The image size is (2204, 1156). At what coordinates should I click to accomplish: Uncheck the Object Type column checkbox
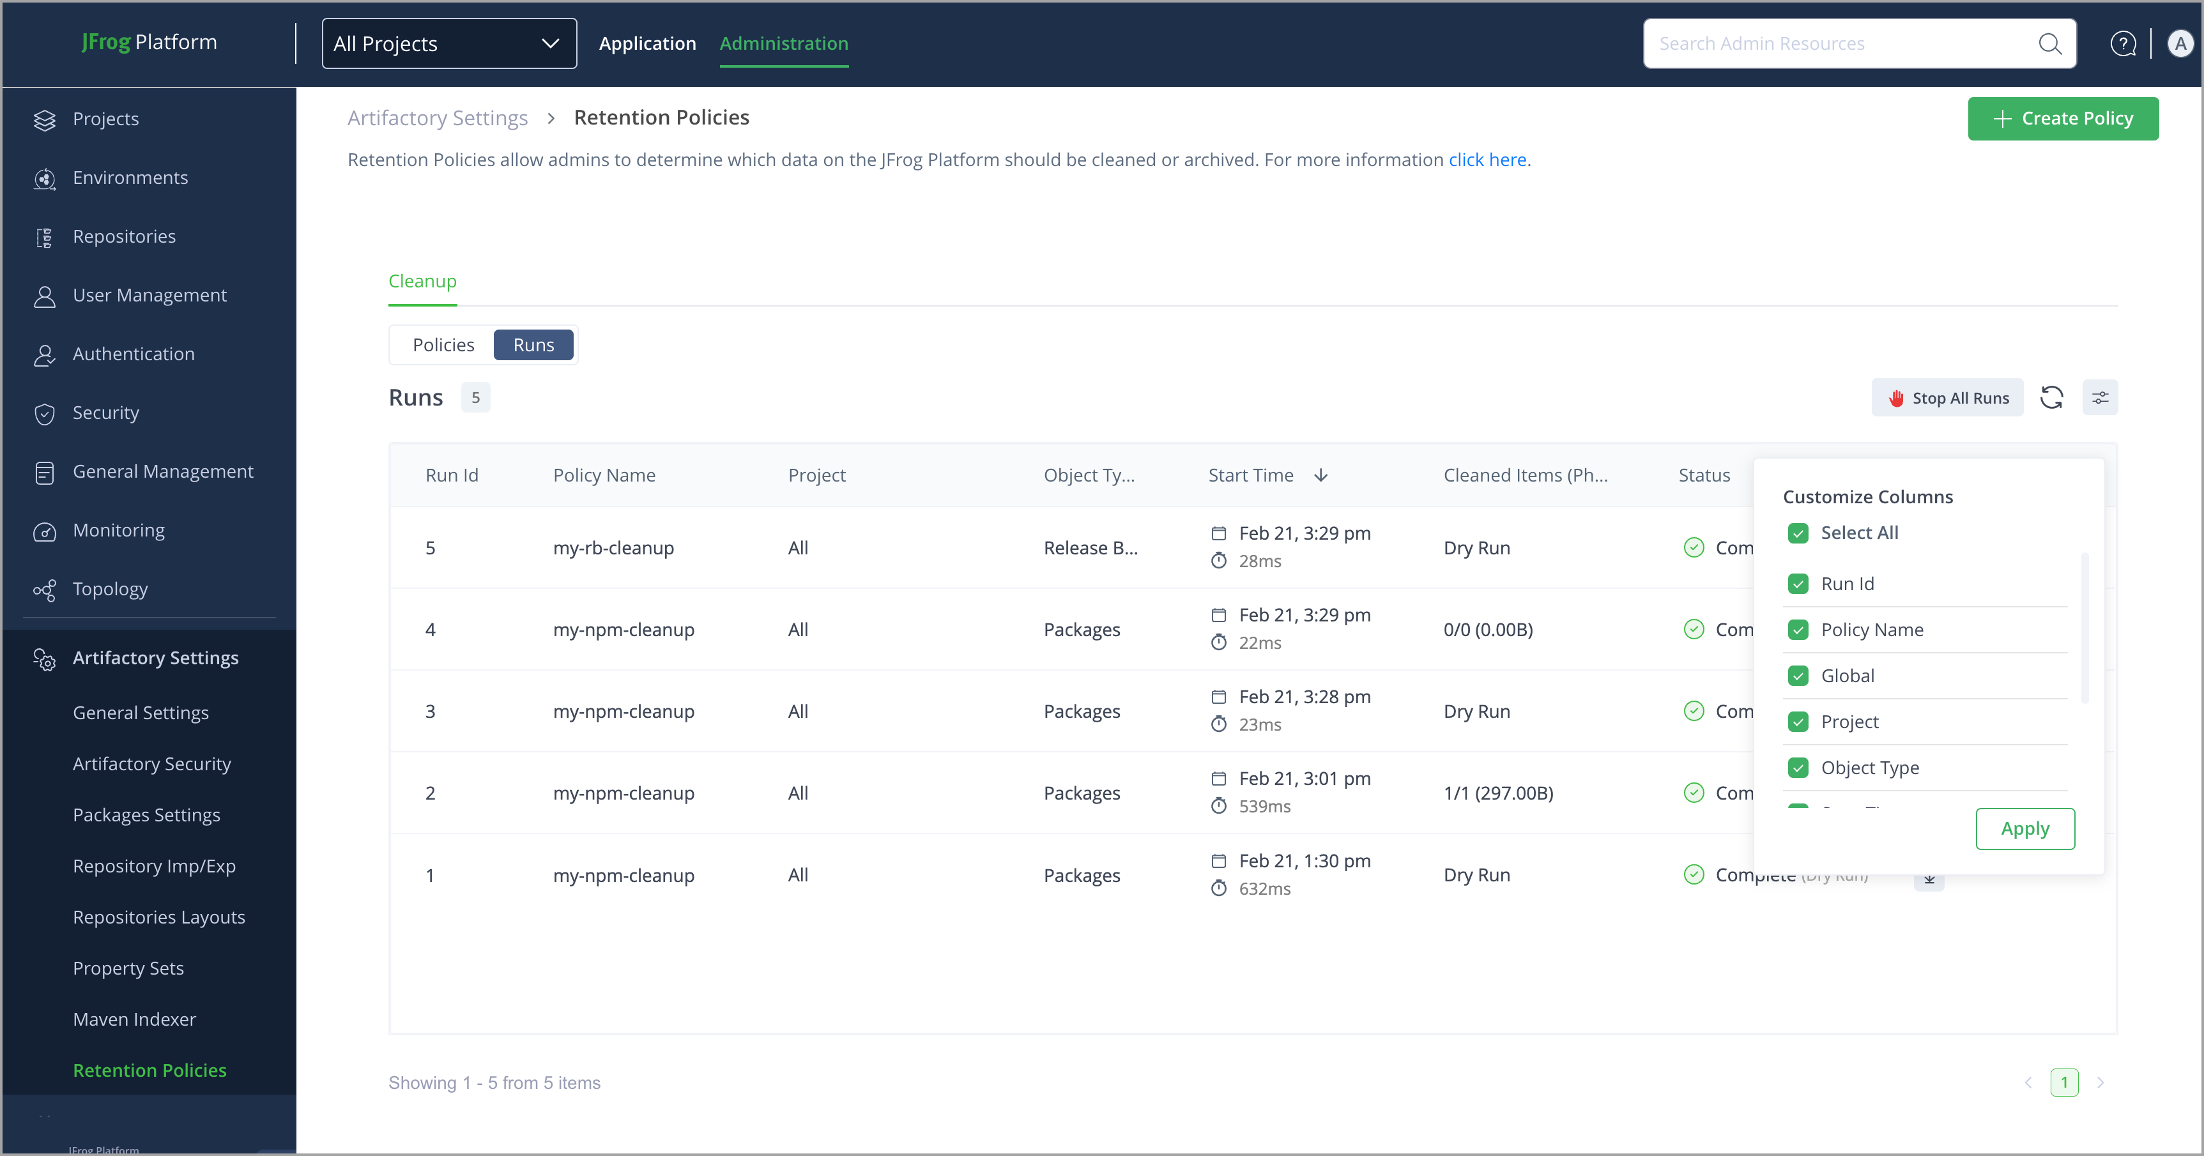(1798, 768)
